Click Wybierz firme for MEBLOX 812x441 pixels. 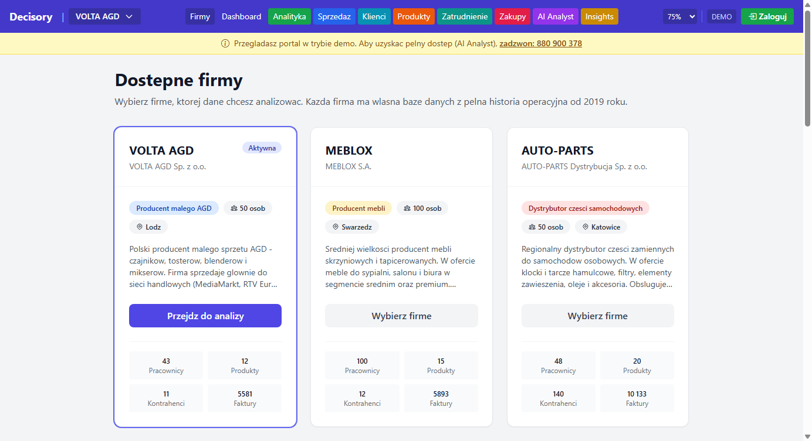click(401, 316)
